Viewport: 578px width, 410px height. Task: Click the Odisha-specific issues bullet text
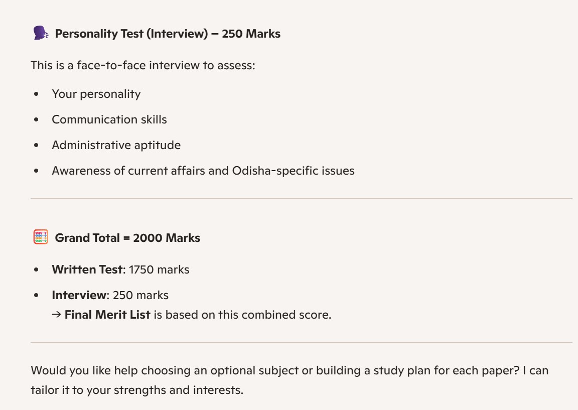pyautogui.click(x=203, y=171)
